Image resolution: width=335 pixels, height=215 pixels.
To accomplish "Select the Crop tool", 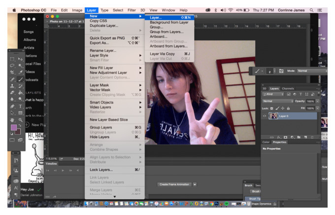I will 12,72.
